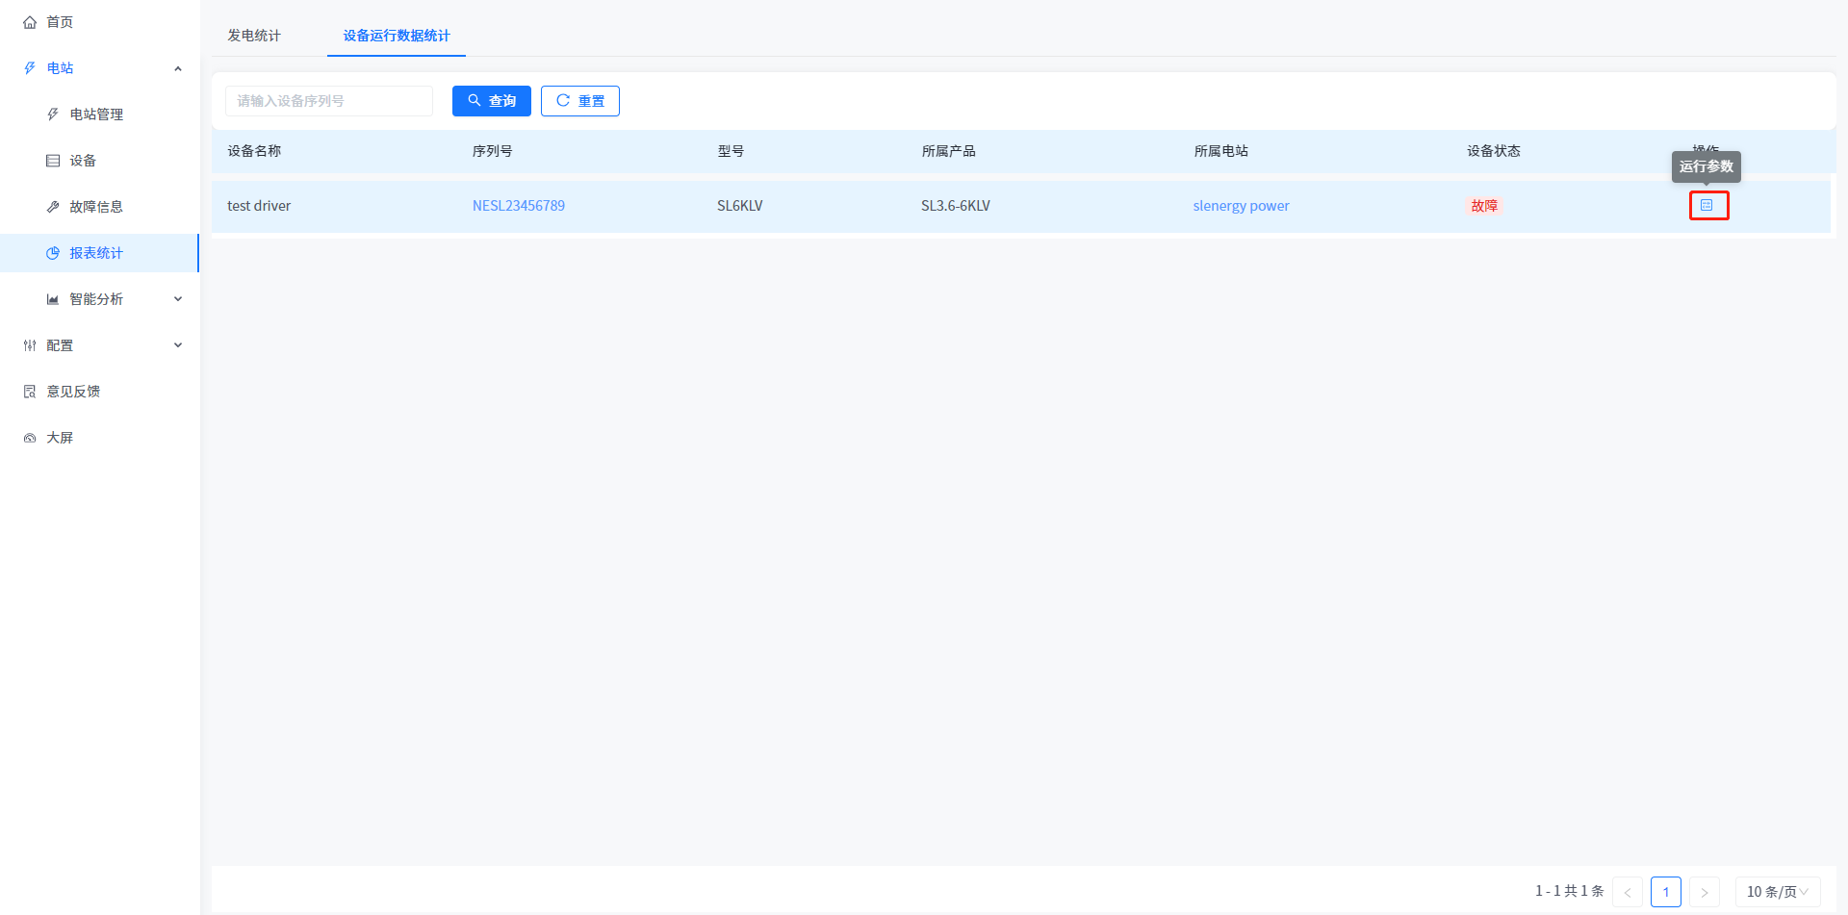The image size is (1848, 915).
Task: Click the feedback icon beside 意见反馈
Action: (30, 392)
